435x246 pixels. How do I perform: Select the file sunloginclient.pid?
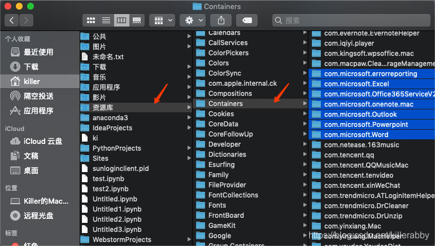coord(136,169)
